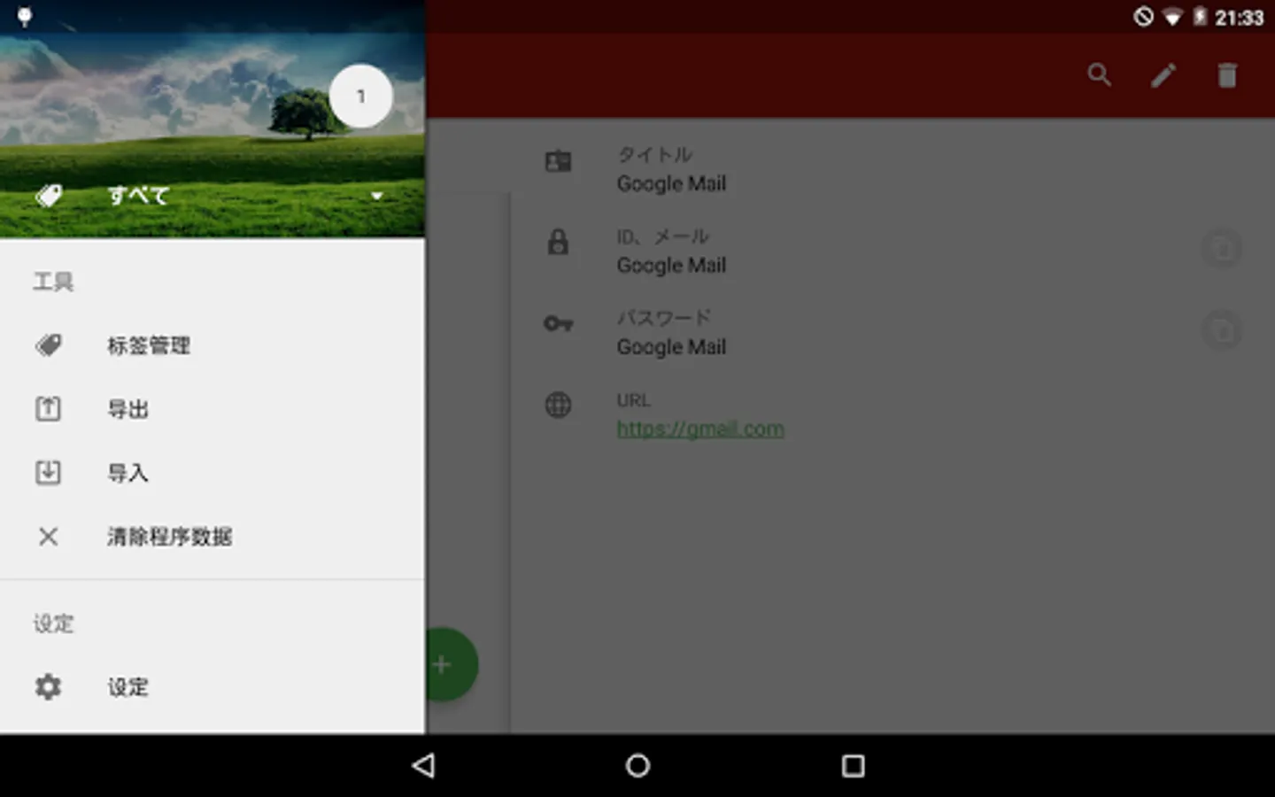
Task: Click the key icon beside パスワード
Action: tap(558, 323)
